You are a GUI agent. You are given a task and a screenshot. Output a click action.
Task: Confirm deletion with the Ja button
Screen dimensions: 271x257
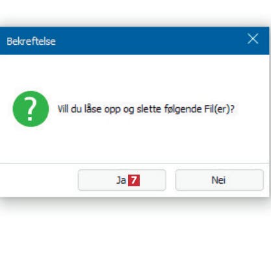click(x=122, y=180)
